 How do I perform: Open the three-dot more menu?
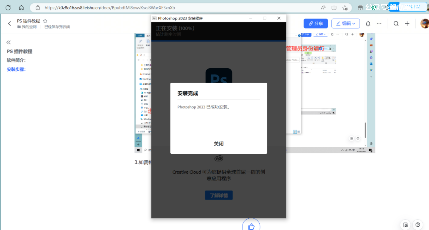(379, 23)
